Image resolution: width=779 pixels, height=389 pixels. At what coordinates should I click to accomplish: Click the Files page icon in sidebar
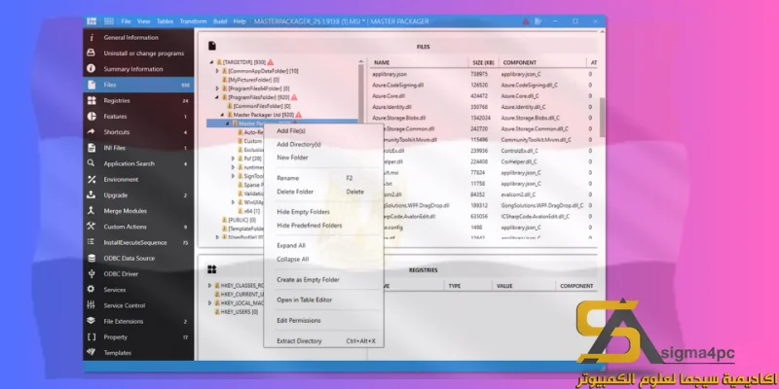(x=91, y=85)
